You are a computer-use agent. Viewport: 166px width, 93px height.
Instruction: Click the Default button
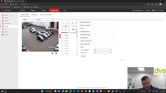[83, 56]
